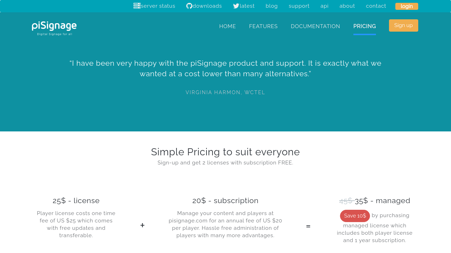Visit the api link
This screenshot has height=253, width=451.
325,6
